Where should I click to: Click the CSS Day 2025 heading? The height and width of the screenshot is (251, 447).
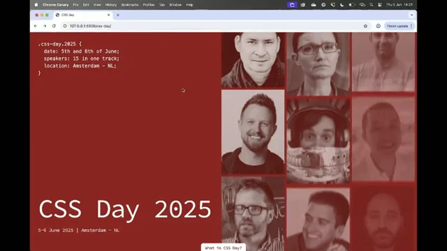[125, 209]
